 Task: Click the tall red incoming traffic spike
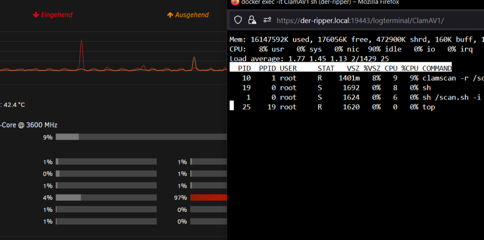pyautogui.click(x=81, y=54)
